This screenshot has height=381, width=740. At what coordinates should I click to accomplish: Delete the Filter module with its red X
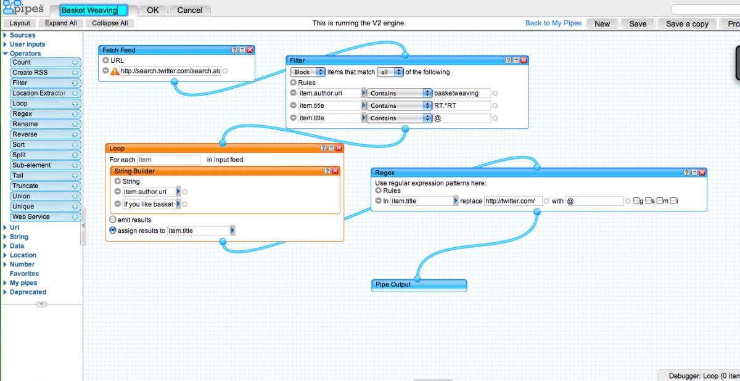pos(524,60)
